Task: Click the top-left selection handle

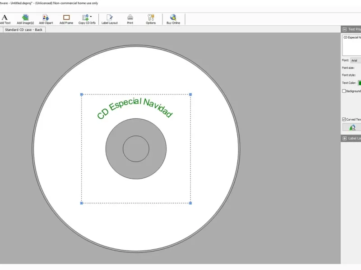Action: pyautogui.click(x=82, y=94)
